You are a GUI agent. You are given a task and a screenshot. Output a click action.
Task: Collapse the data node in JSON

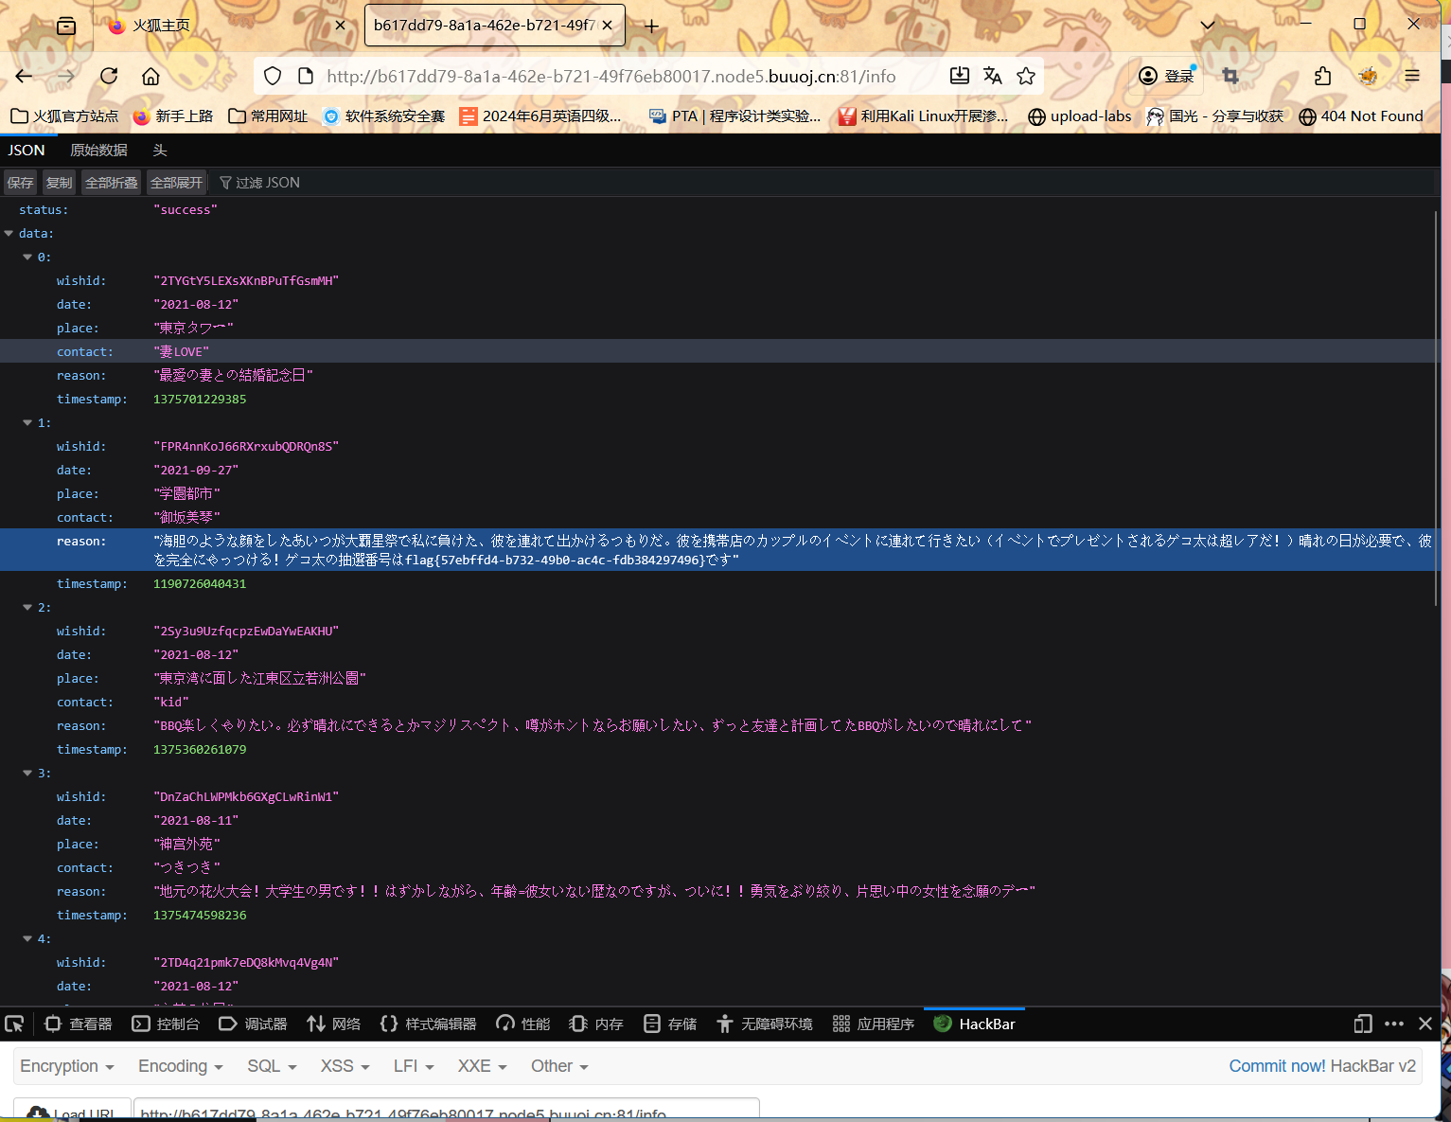click(9, 234)
